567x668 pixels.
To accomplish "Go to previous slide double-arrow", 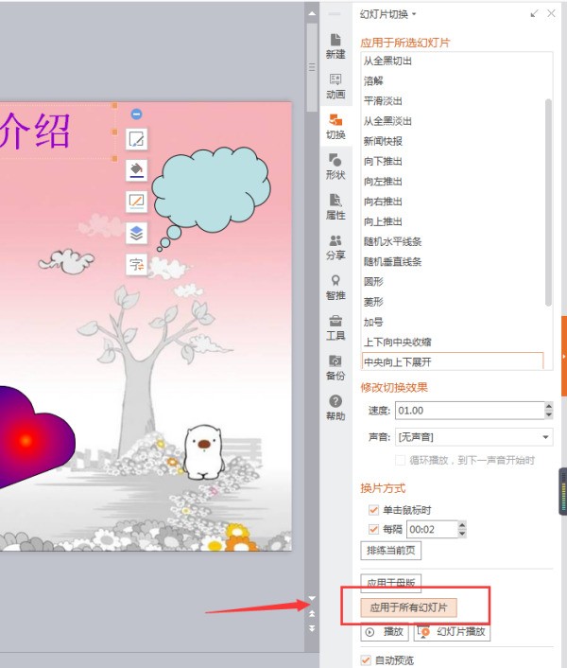I will click(x=312, y=613).
